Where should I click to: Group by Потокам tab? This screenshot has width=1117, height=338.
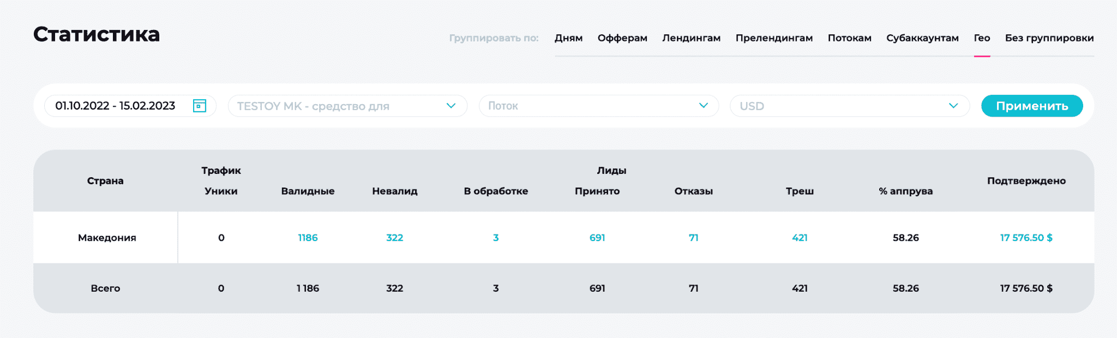pos(850,38)
